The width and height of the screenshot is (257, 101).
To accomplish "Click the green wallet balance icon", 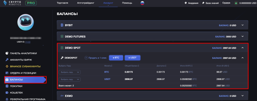I will pos(236,3).
